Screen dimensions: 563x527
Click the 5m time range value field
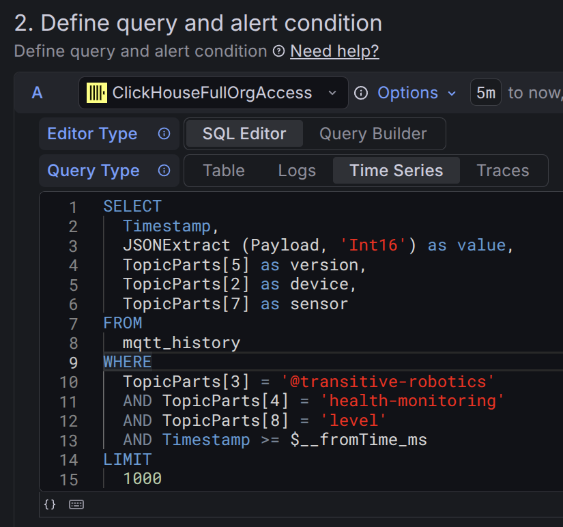(485, 93)
